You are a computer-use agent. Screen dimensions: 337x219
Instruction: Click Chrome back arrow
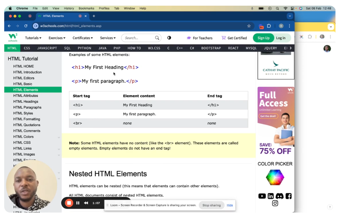9,26
